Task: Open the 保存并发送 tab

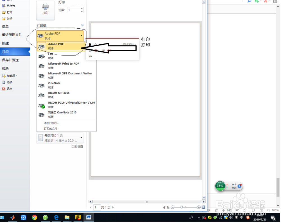Action: [x=10, y=60]
